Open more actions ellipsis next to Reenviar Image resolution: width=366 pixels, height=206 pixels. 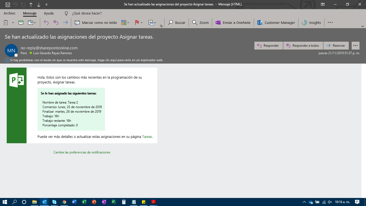(356, 46)
